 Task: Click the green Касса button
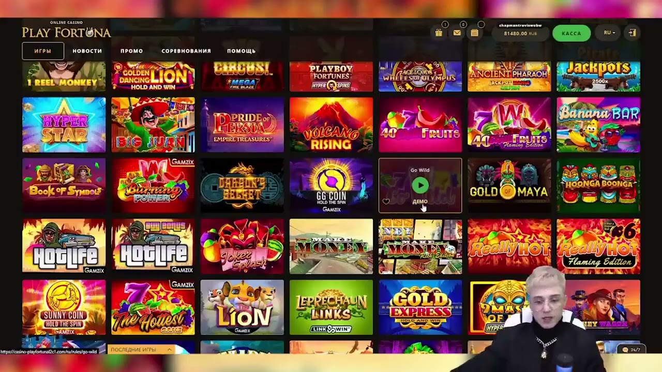coord(571,33)
